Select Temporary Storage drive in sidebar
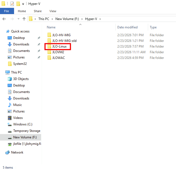The image size is (176, 170). (26, 131)
